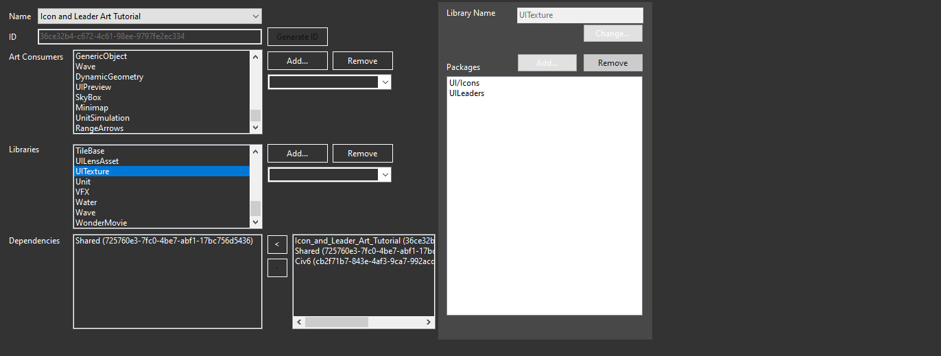Move dependency left with the < button
941x356 pixels.
coord(277,244)
